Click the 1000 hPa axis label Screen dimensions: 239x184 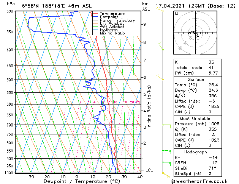click(x=9, y=173)
